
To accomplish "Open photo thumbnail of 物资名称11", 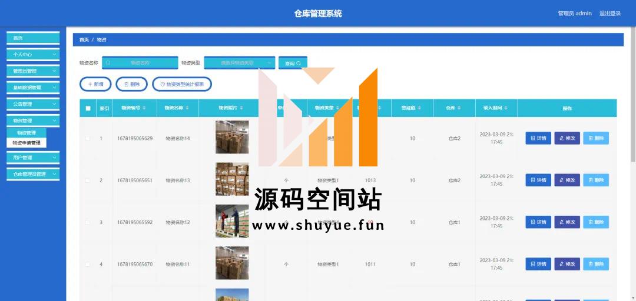I will pos(232,263).
